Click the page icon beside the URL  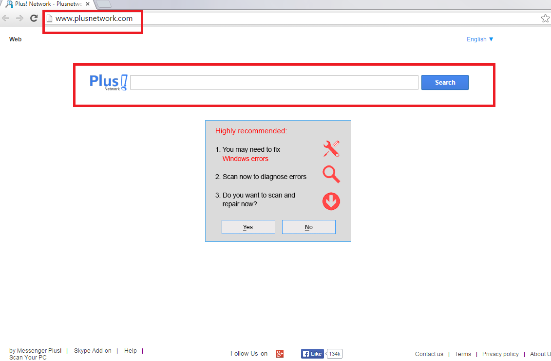point(50,18)
